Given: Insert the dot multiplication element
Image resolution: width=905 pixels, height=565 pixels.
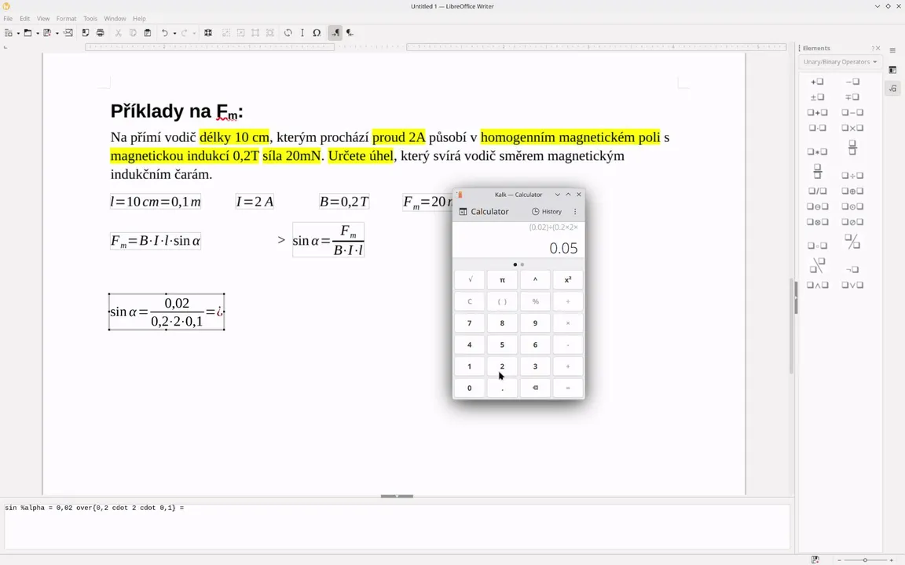Looking at the screenshot, I should [x=817, y=128].
